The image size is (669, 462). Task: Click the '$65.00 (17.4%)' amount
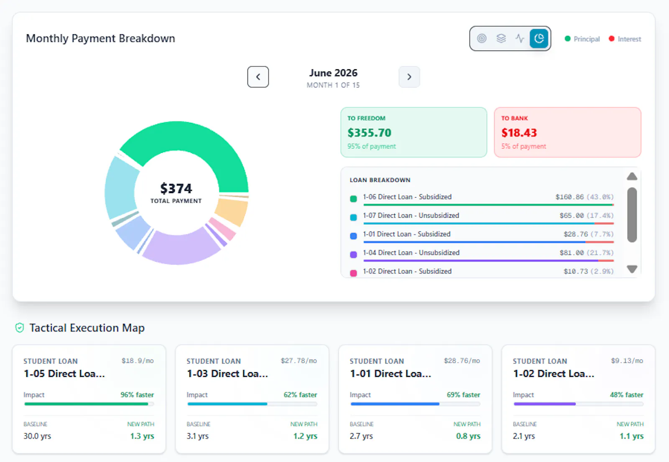pos(587,216)
